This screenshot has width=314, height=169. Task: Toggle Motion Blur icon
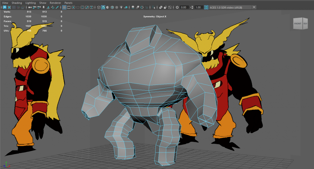tap(137, 7)
